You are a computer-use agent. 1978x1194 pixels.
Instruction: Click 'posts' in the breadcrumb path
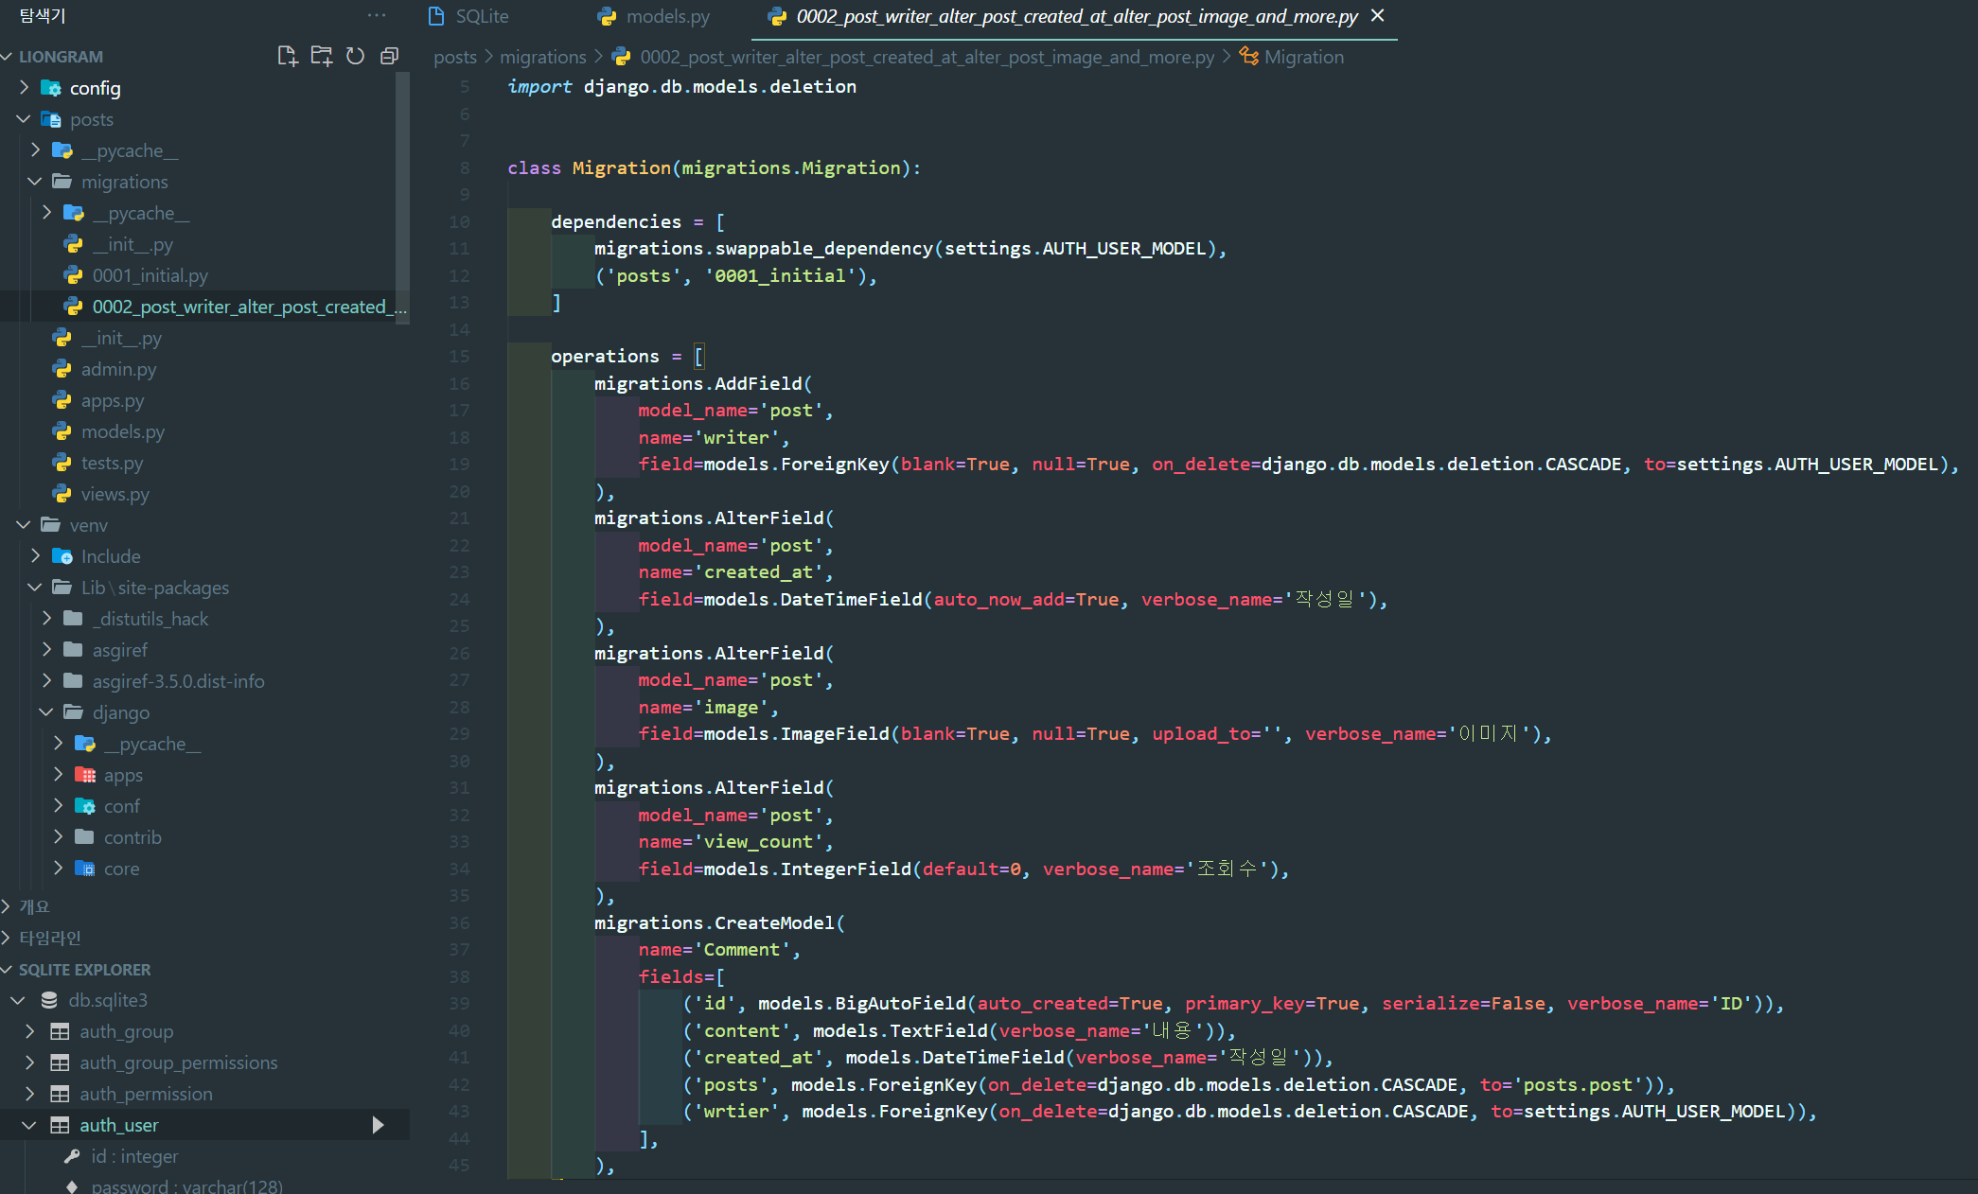(x=455, y=57)
